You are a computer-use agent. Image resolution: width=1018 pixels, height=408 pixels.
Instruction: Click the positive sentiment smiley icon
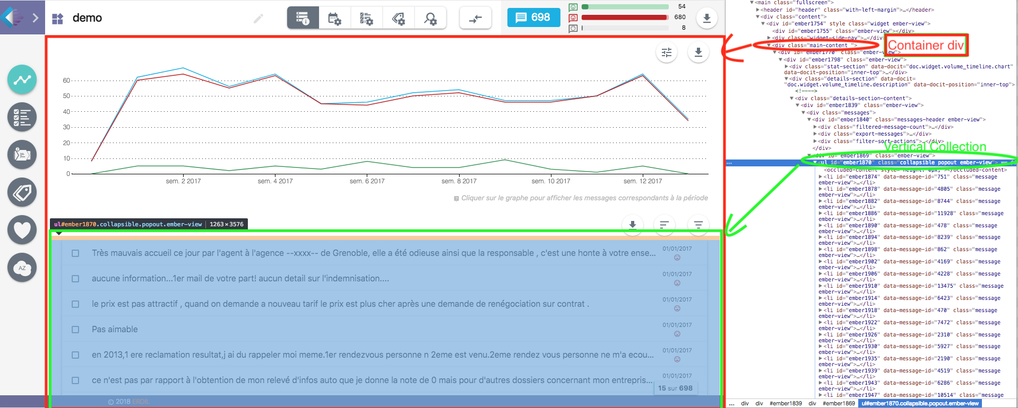pos(573,7)
